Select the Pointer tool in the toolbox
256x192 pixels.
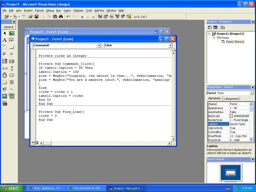coord(5,33)
